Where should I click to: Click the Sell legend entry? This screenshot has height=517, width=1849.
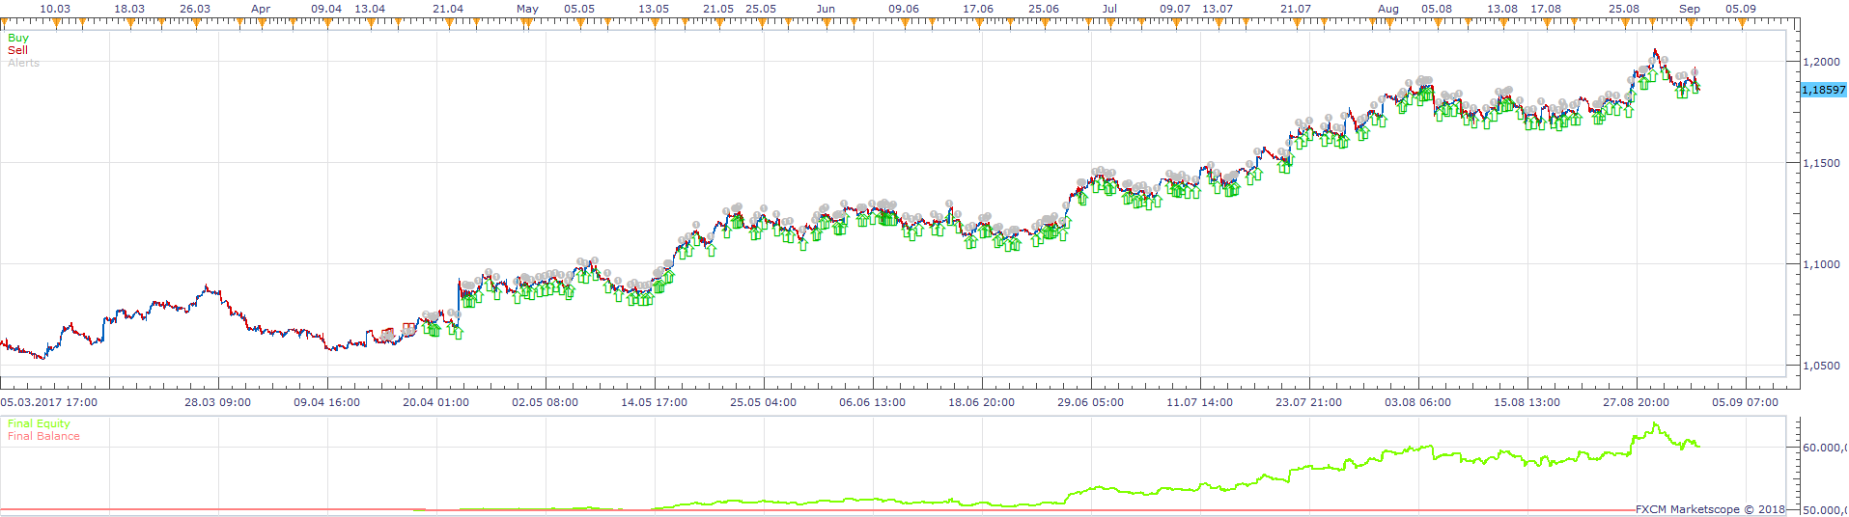tap(18, 50)
